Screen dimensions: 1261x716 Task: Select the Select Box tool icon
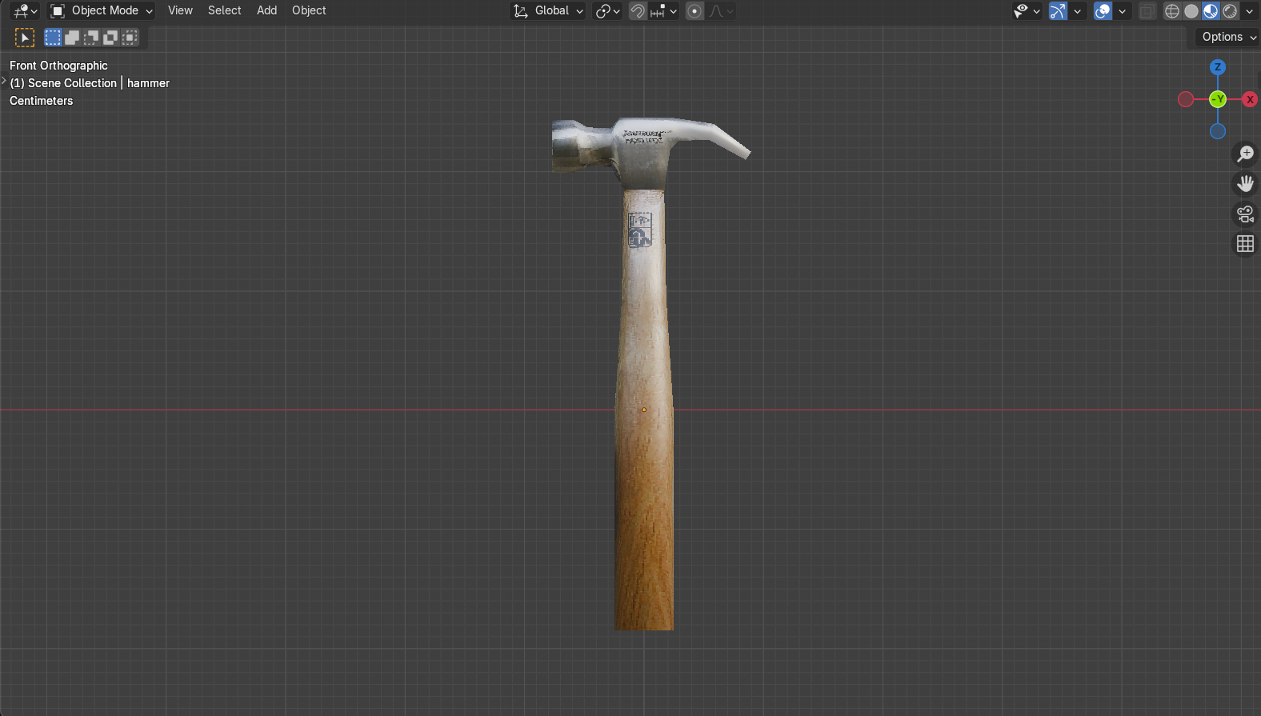point(25,38)
